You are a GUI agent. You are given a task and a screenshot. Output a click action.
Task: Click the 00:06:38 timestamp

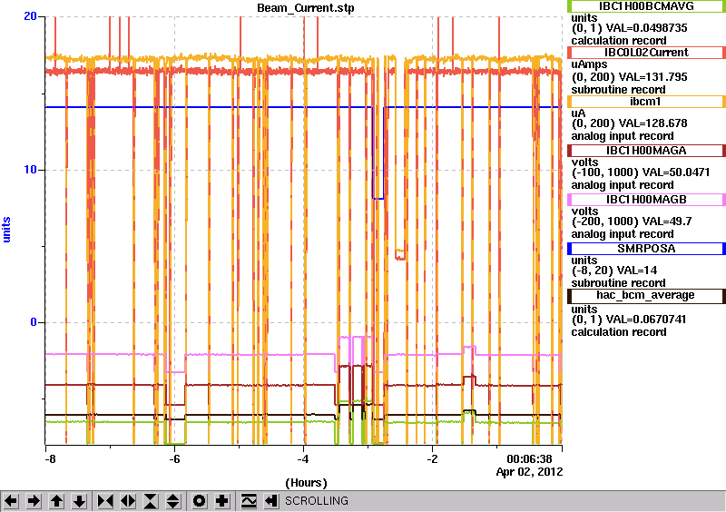point(530,459)
